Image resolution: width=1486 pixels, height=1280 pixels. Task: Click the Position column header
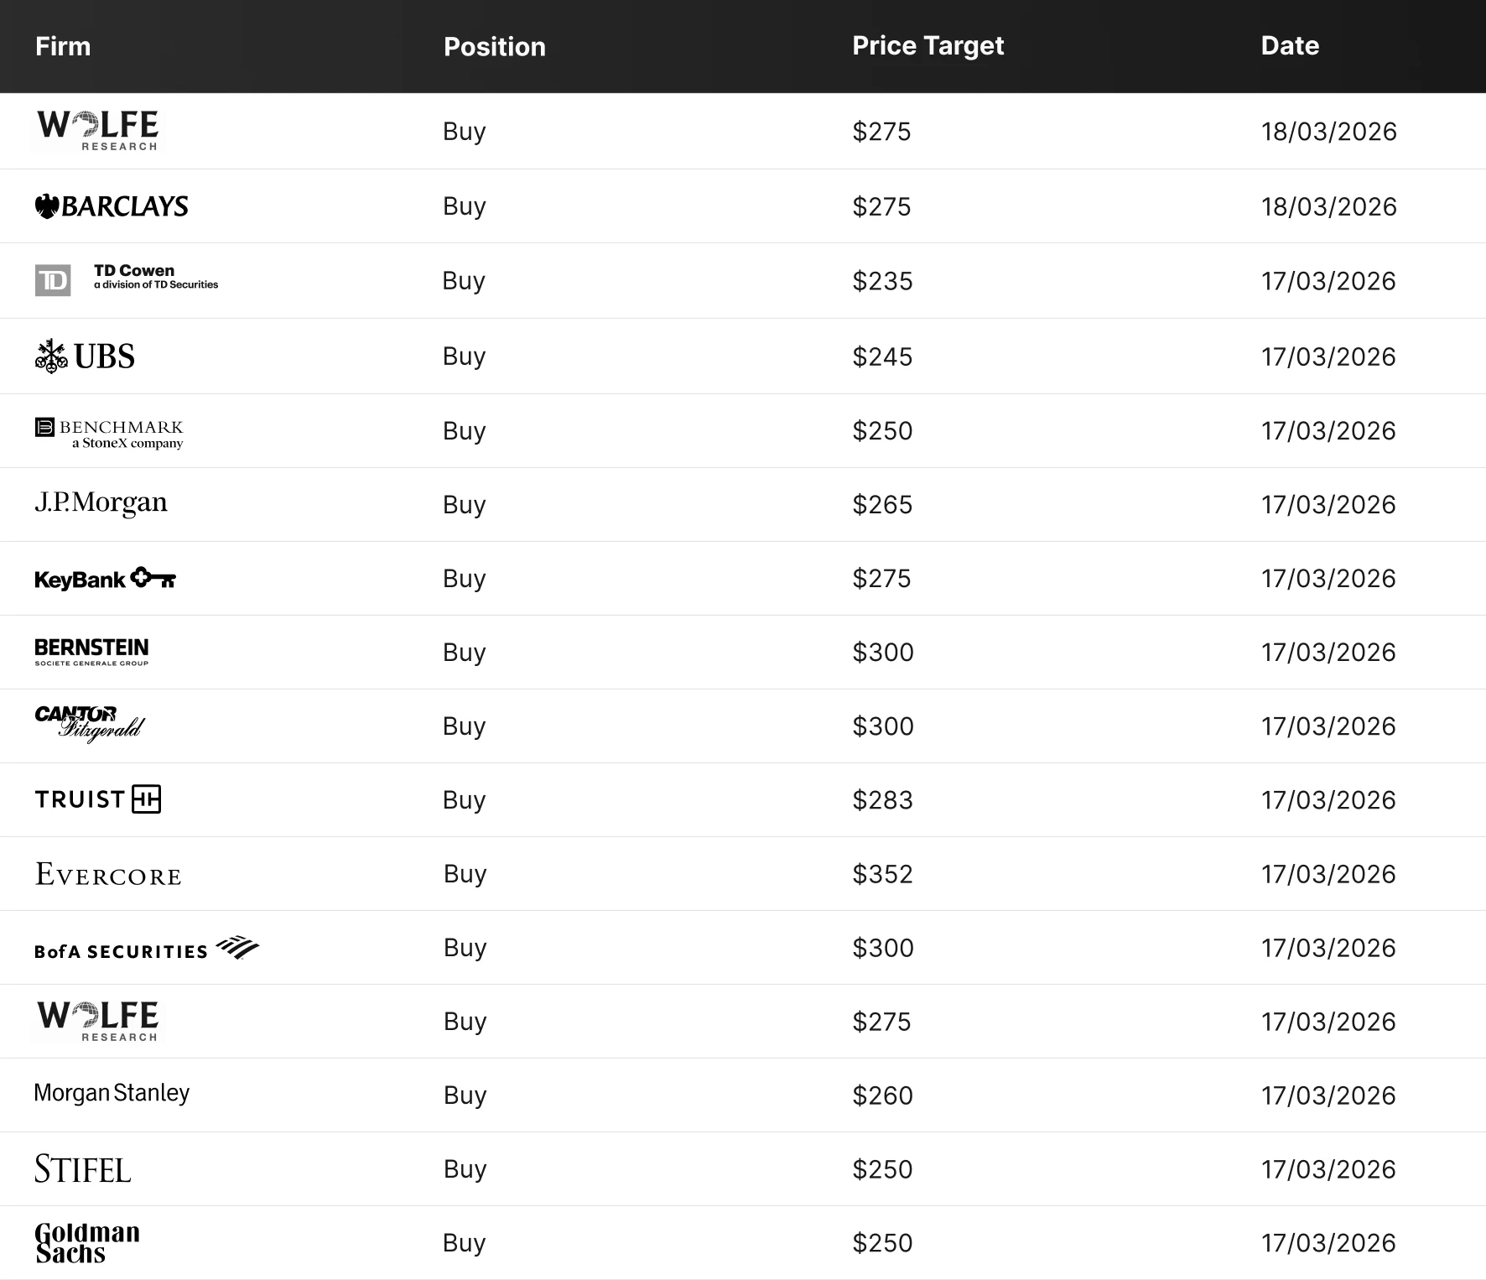pos(494,46)
